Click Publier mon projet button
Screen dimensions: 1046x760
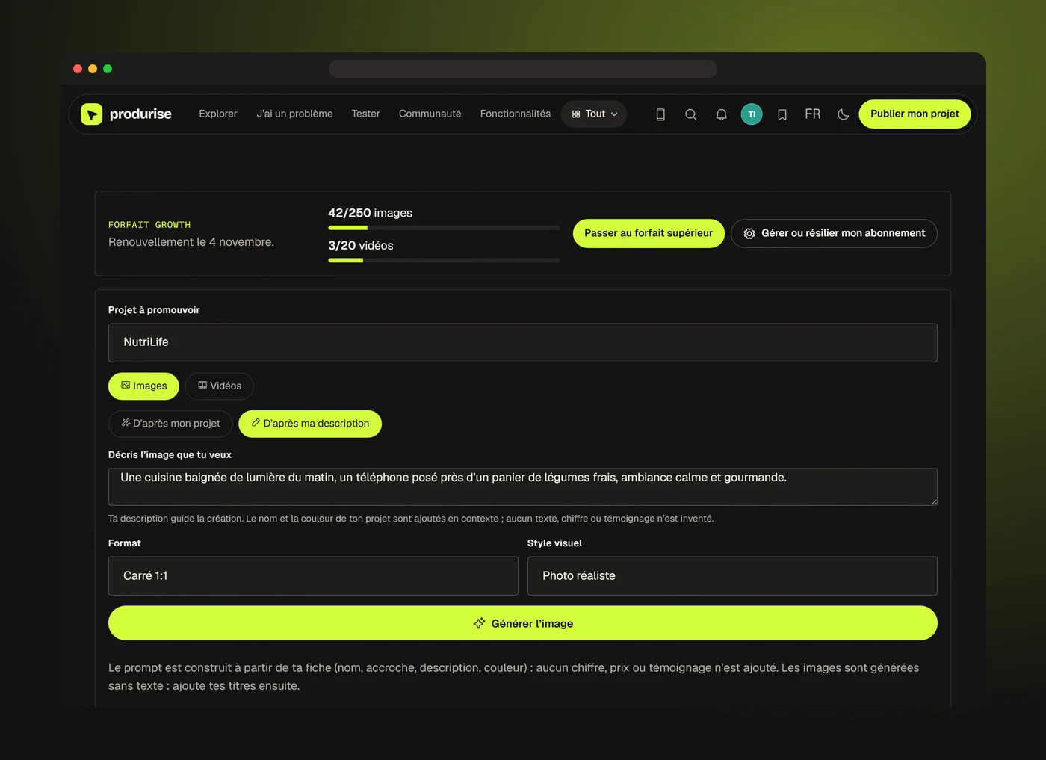coord(915,114)
